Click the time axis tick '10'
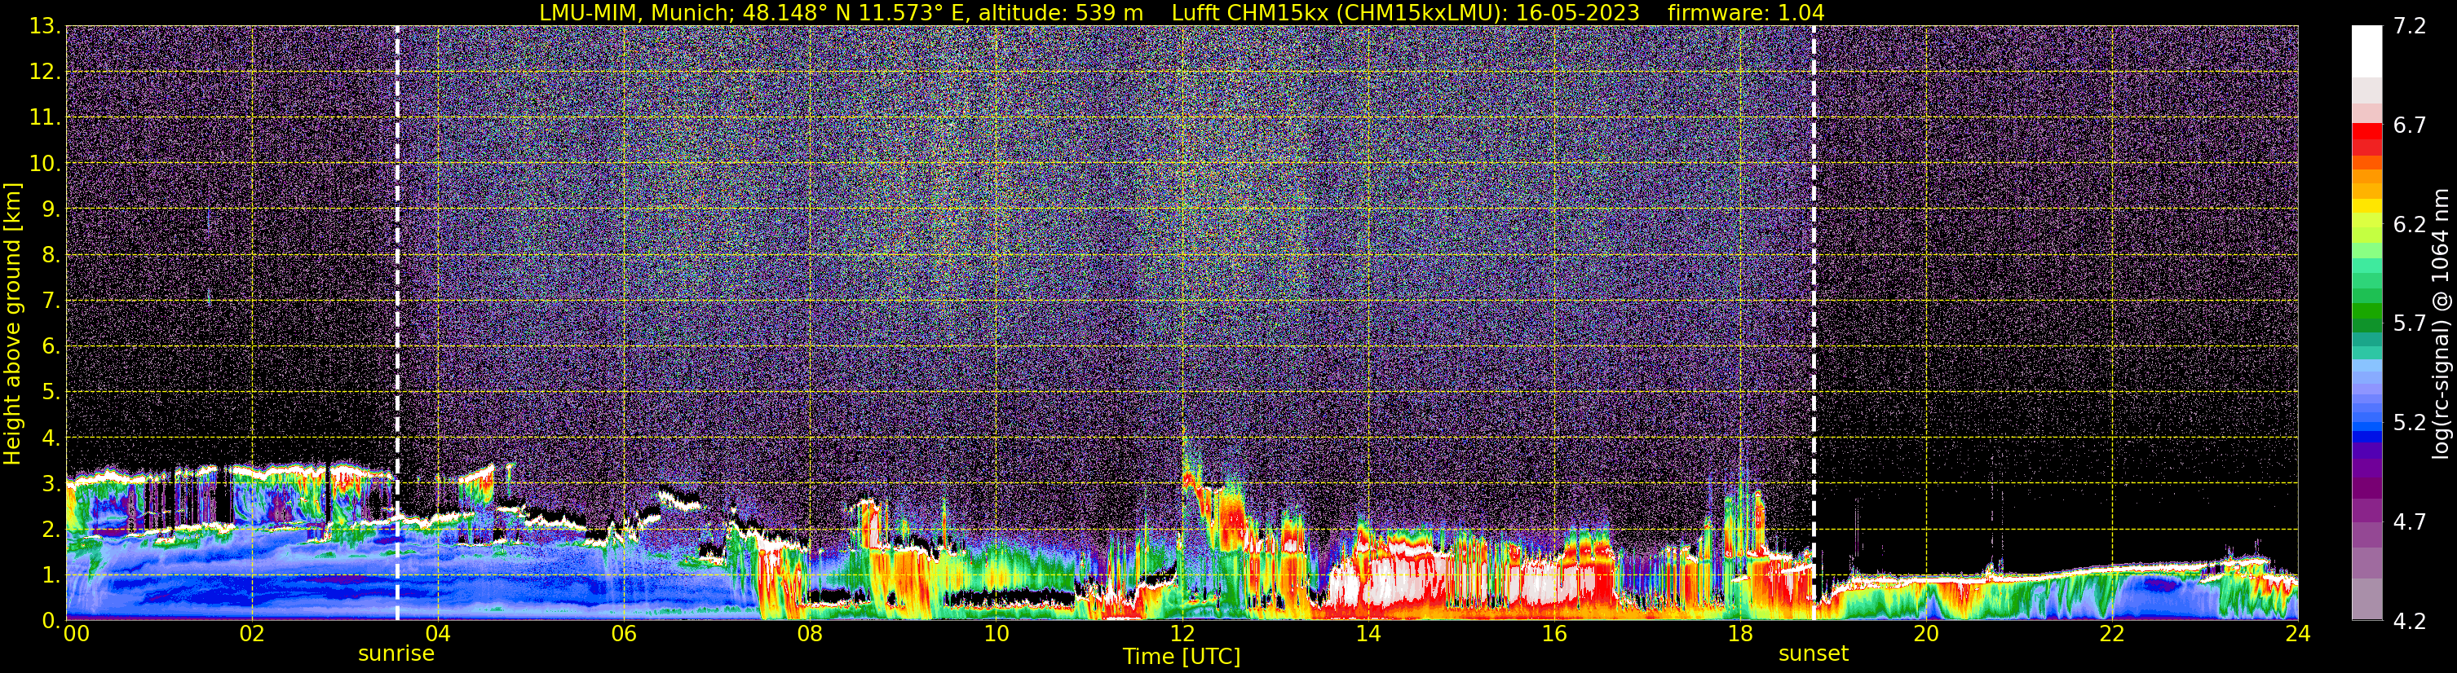 coord(996,634)
